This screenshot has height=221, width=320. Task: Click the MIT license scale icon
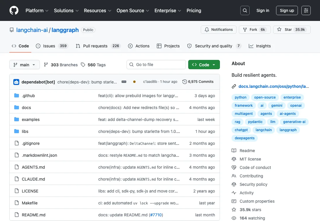click(234, 159)
